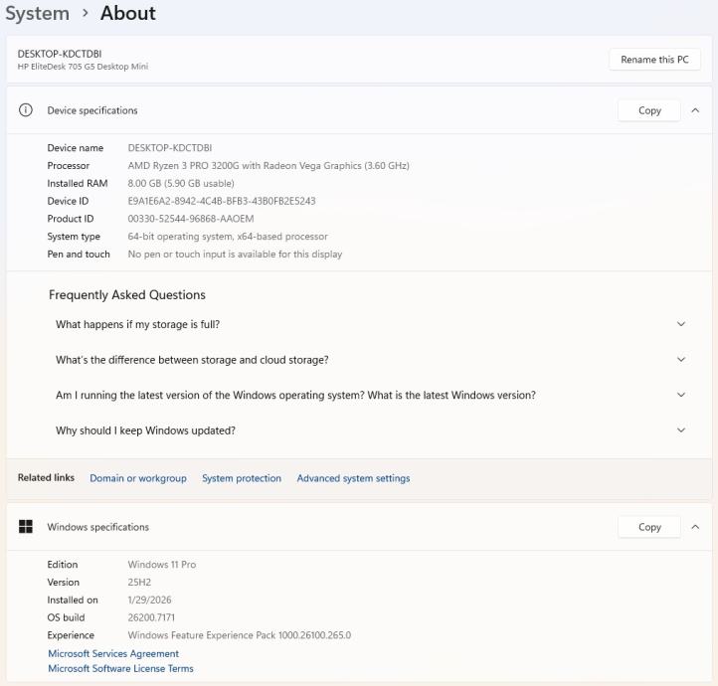Click the Device ID value text
This screenshot has height=686, width=718.
click(222, 201)
